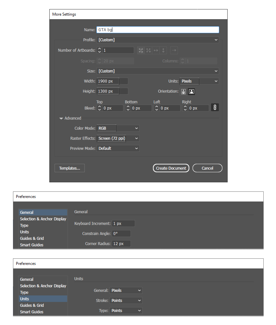Select the Arrange by Column artboard icon

pos(163,50)
